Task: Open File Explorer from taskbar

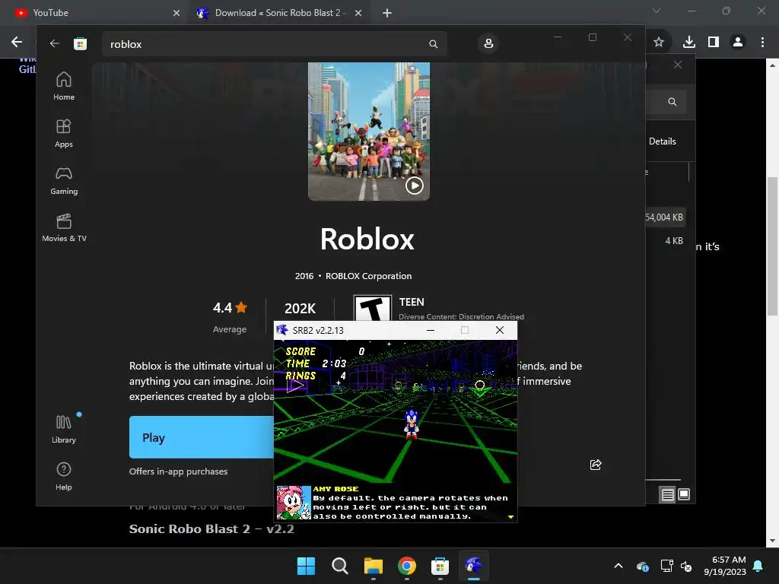Action: (x=373, y=566)
